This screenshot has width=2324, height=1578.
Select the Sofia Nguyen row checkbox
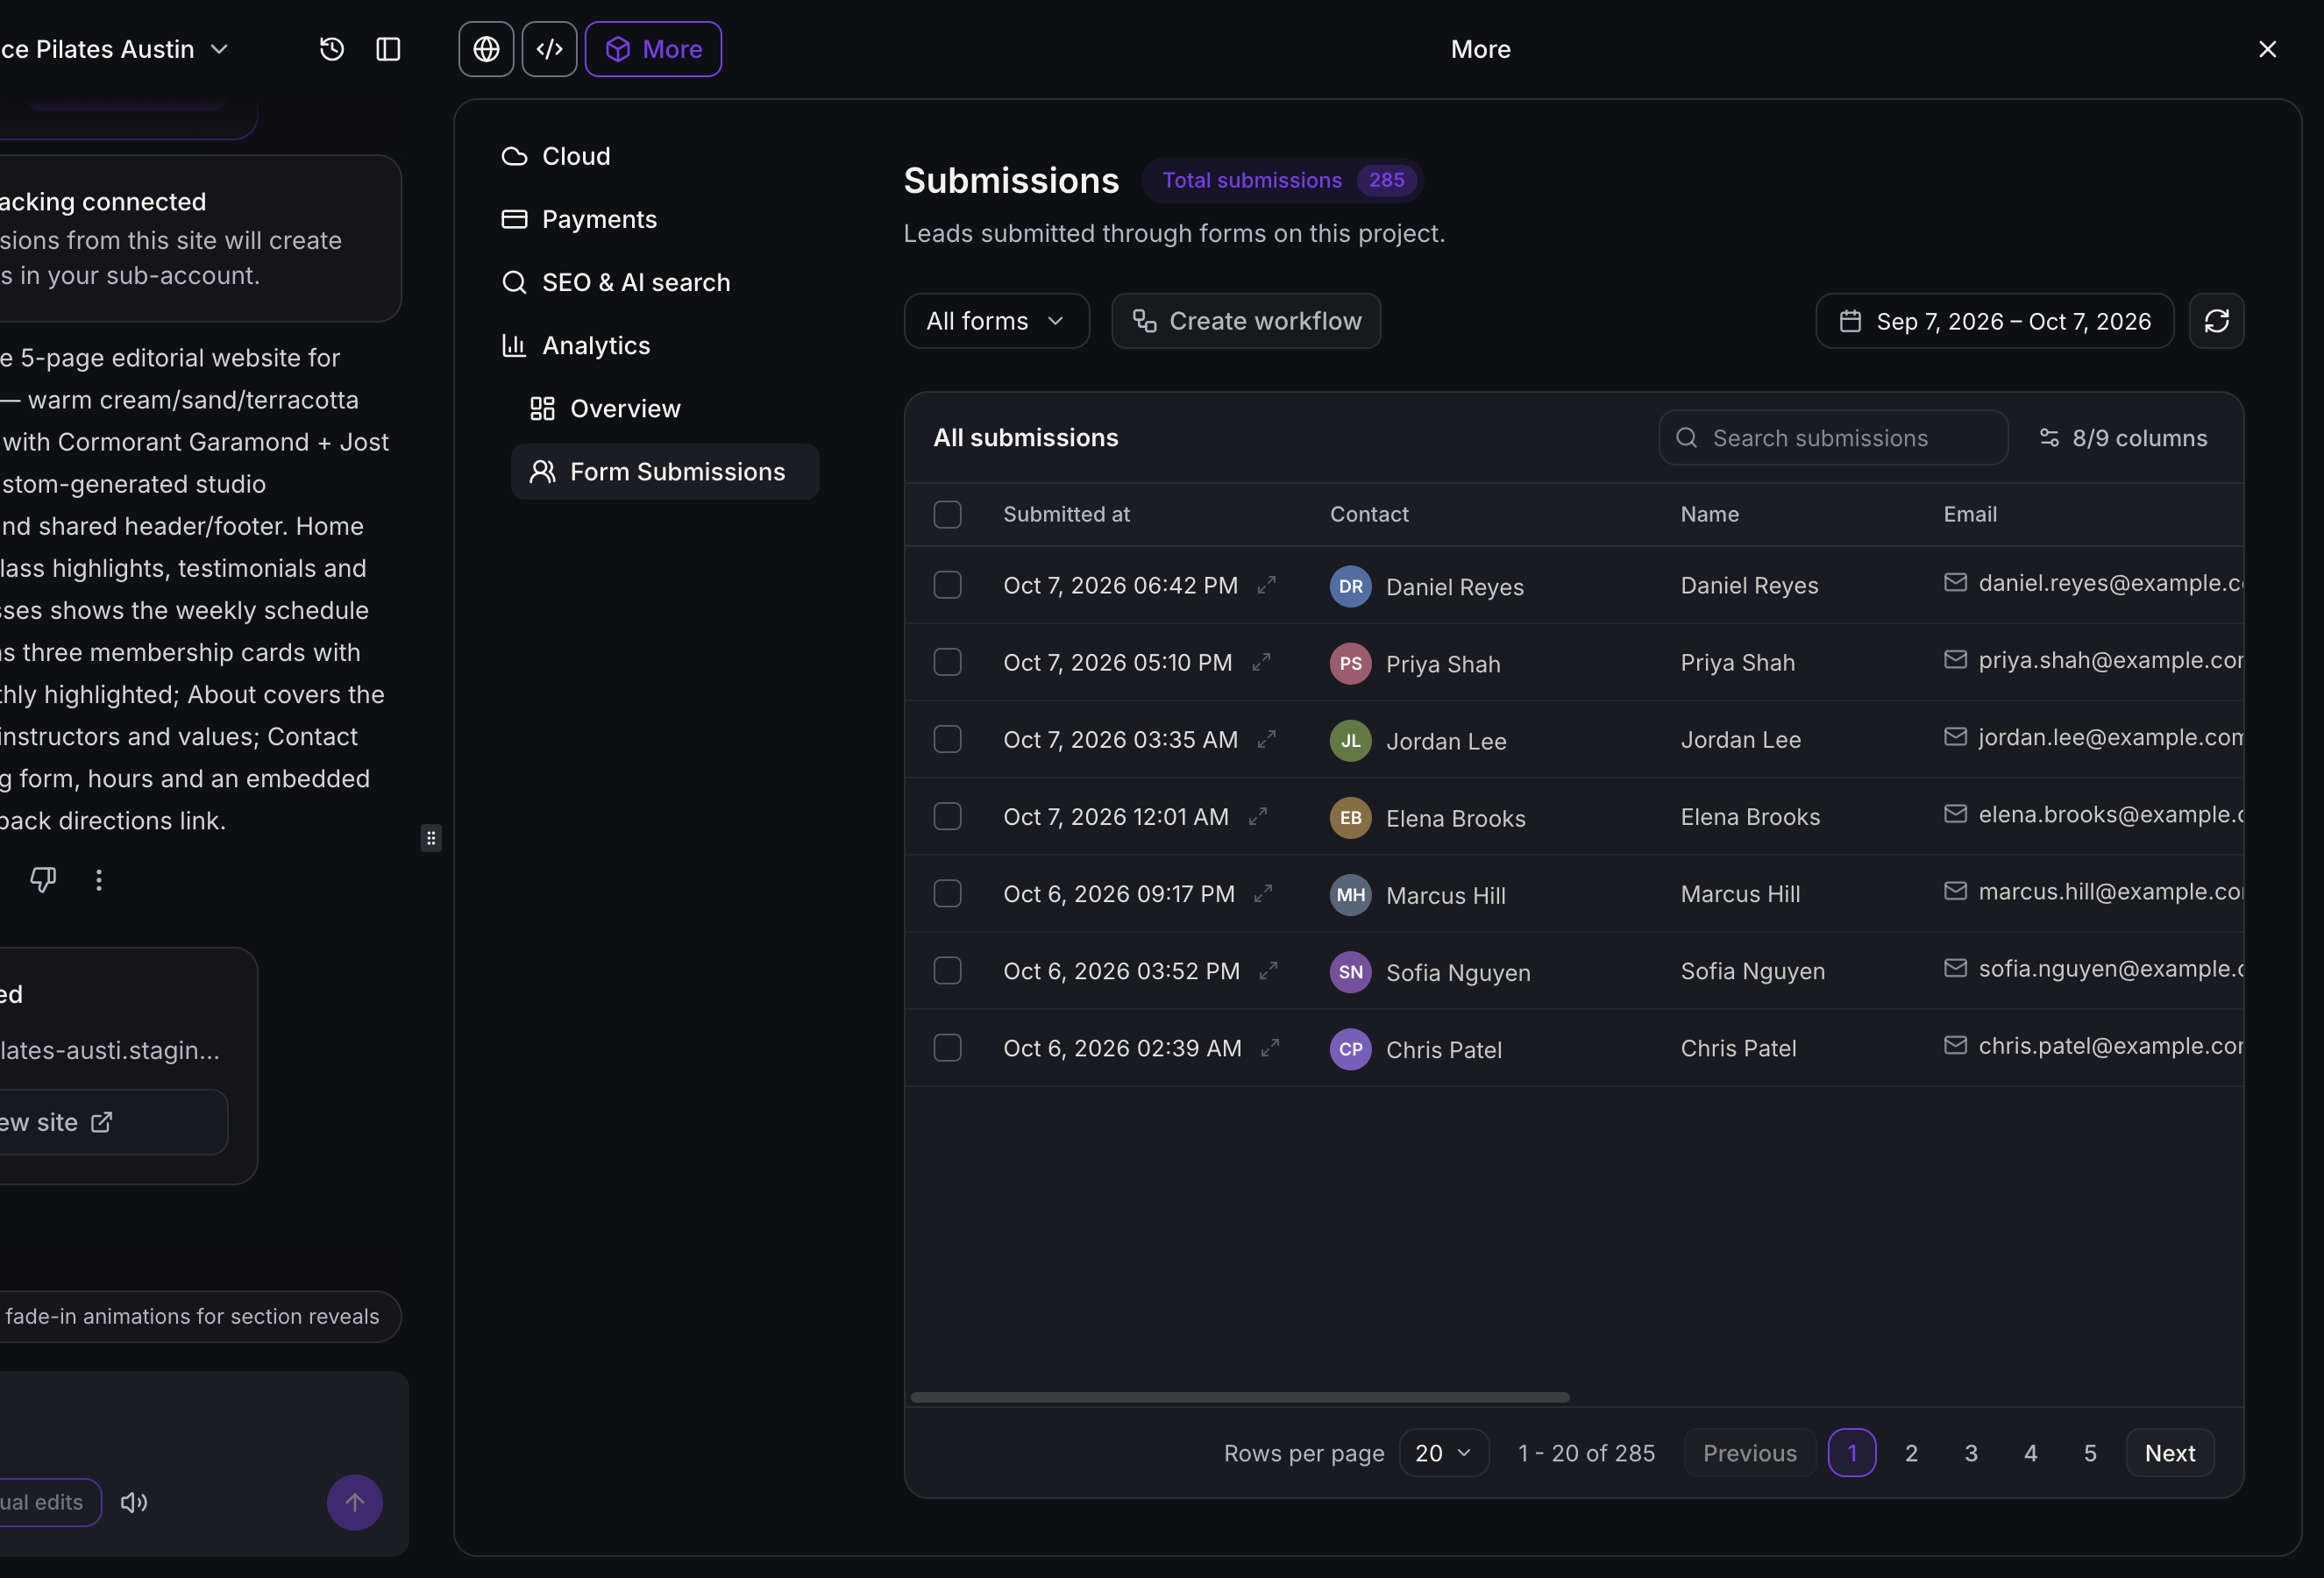[947, 971]
